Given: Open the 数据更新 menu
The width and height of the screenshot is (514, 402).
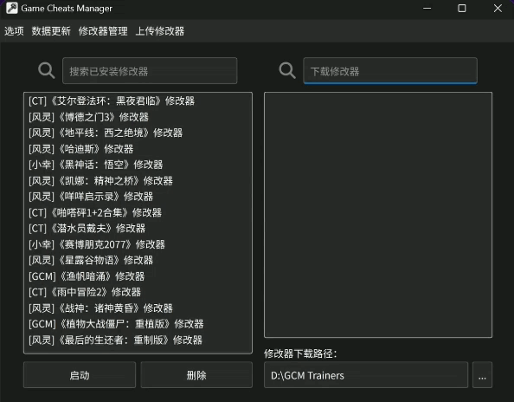Looking at the screenshot, I should point(51,31).
